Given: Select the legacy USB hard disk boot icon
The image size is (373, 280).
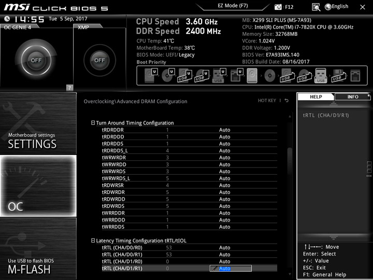Looking at the screenshot, I should tap(287, 76).
